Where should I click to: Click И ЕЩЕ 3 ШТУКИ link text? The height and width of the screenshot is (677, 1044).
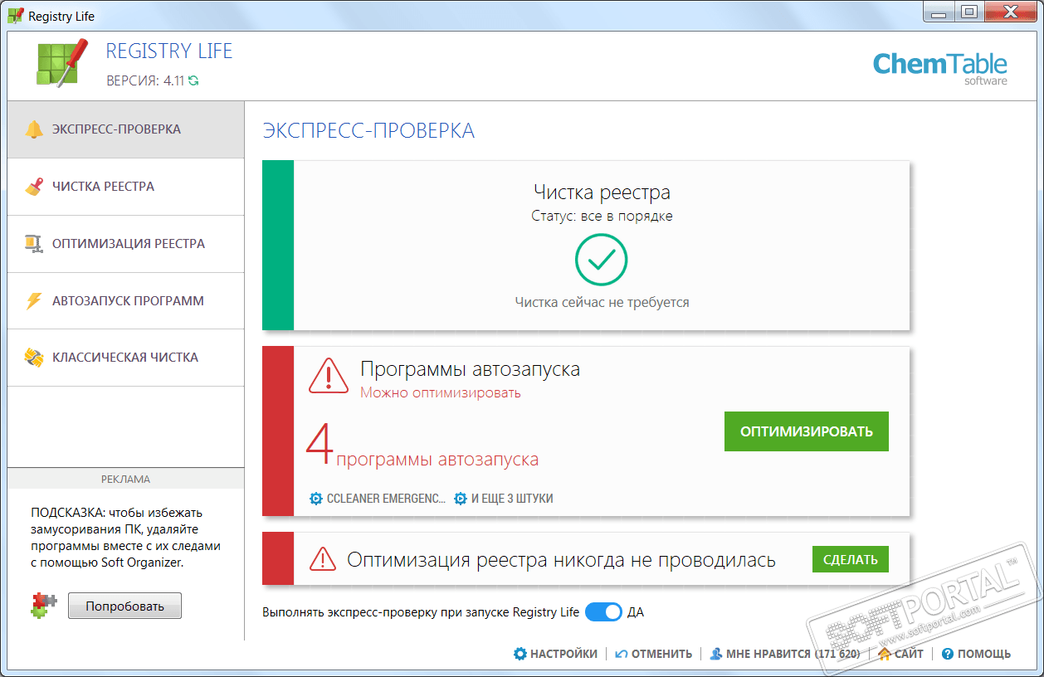(x=512, y=499)
